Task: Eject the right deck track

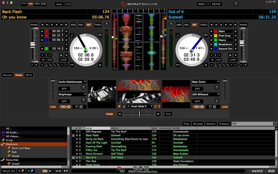Action: coord(206,65)
